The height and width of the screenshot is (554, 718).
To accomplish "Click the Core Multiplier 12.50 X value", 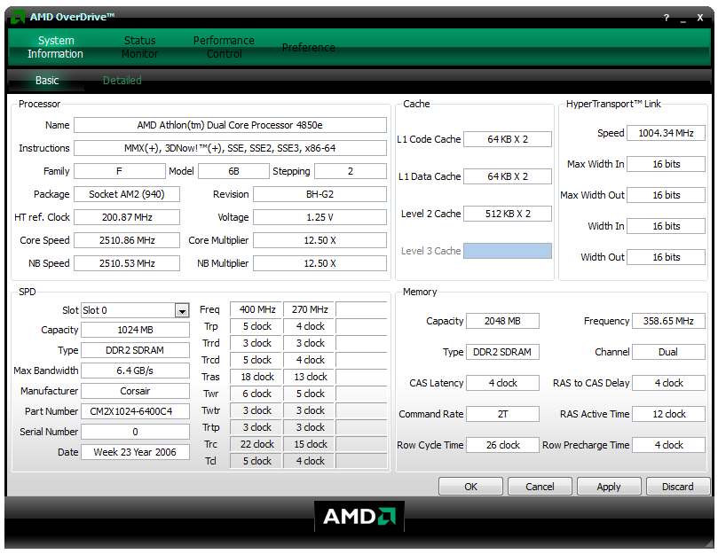I will (320, 240).
